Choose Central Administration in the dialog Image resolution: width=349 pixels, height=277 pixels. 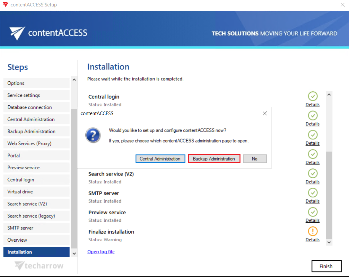(x=160, y=159)
